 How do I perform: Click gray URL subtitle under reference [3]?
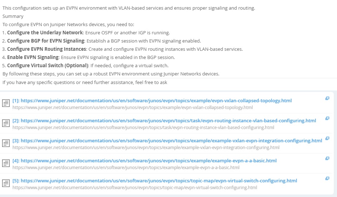pyautogui.click(x=146, y=147)
